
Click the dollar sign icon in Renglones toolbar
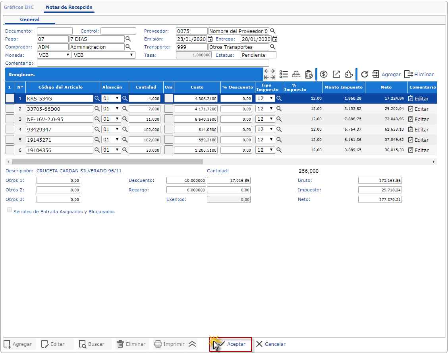click(324, 74)
